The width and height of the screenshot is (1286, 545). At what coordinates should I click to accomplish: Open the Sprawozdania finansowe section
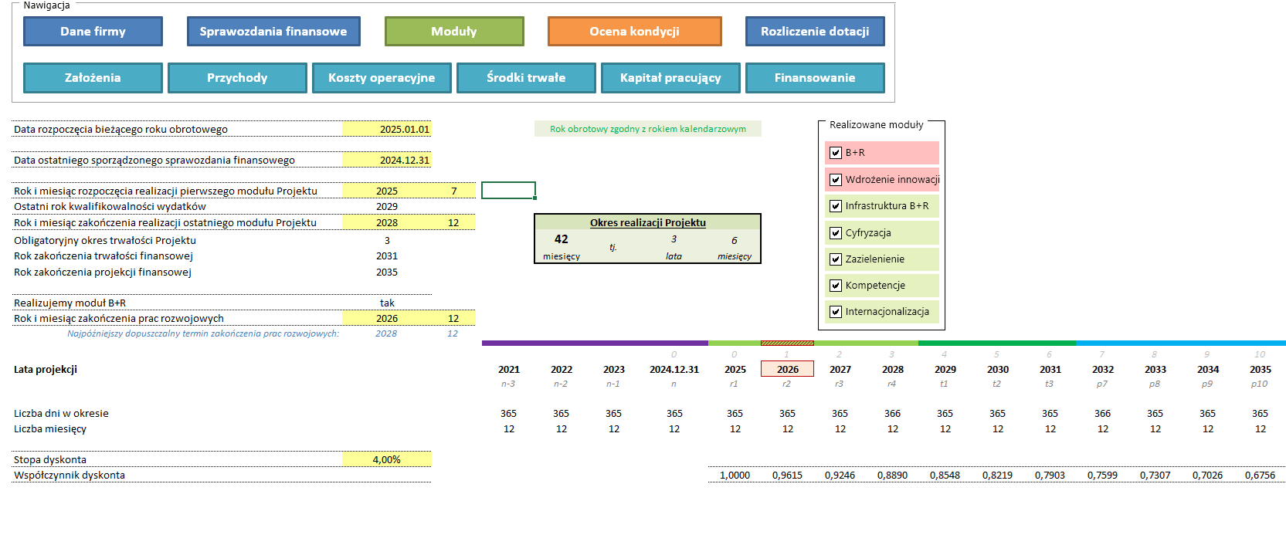coord(273,32)
